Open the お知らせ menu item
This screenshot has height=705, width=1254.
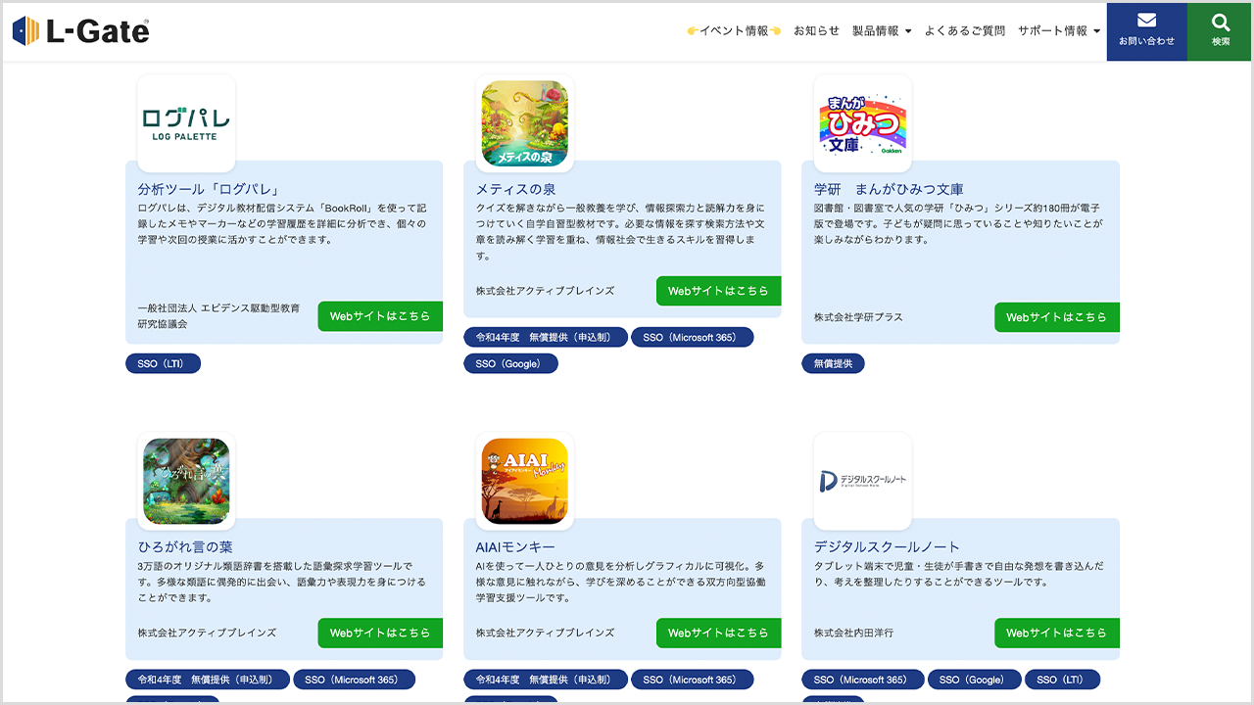click(x=816, y=31)
